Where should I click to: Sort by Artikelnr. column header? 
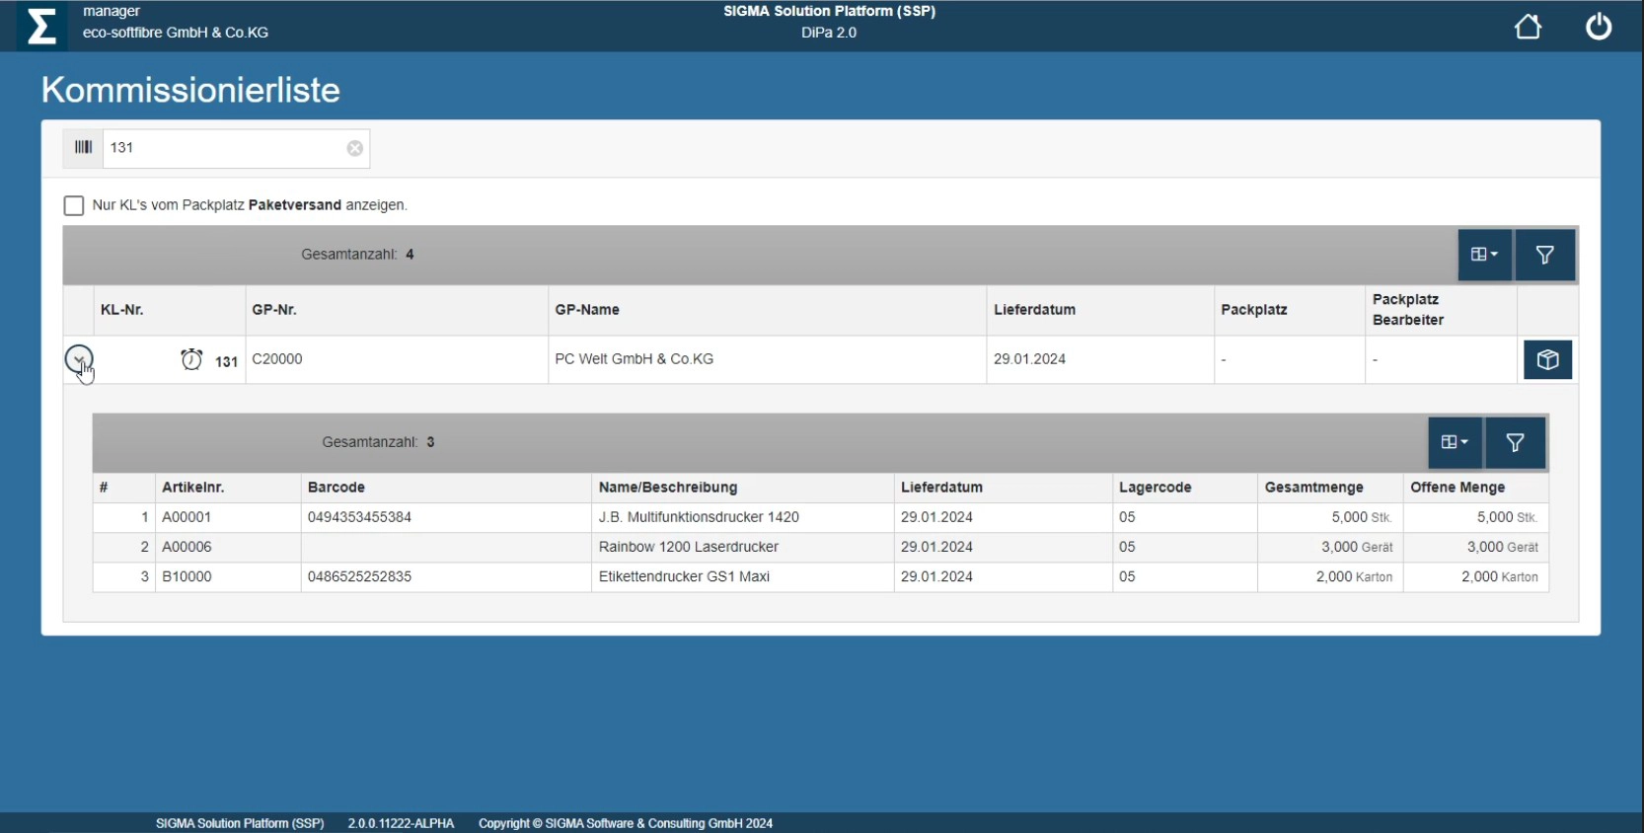pos(193,488)
